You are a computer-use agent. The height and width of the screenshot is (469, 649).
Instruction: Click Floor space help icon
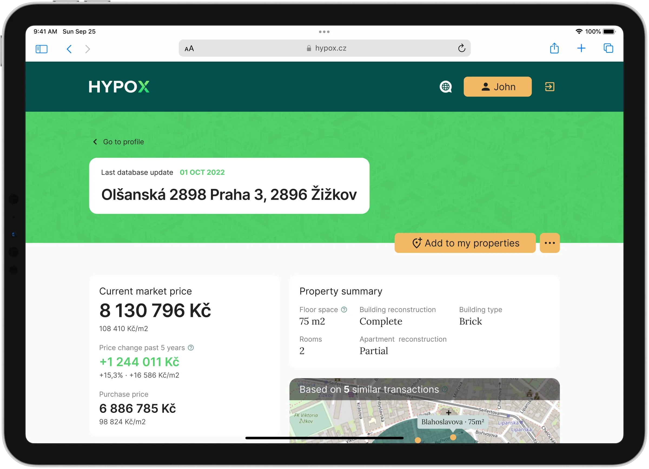[344, 310]
